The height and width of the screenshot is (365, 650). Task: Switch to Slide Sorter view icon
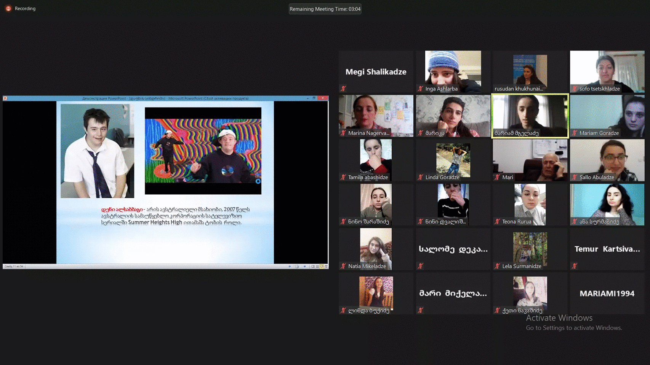click(x=317, y=267)
